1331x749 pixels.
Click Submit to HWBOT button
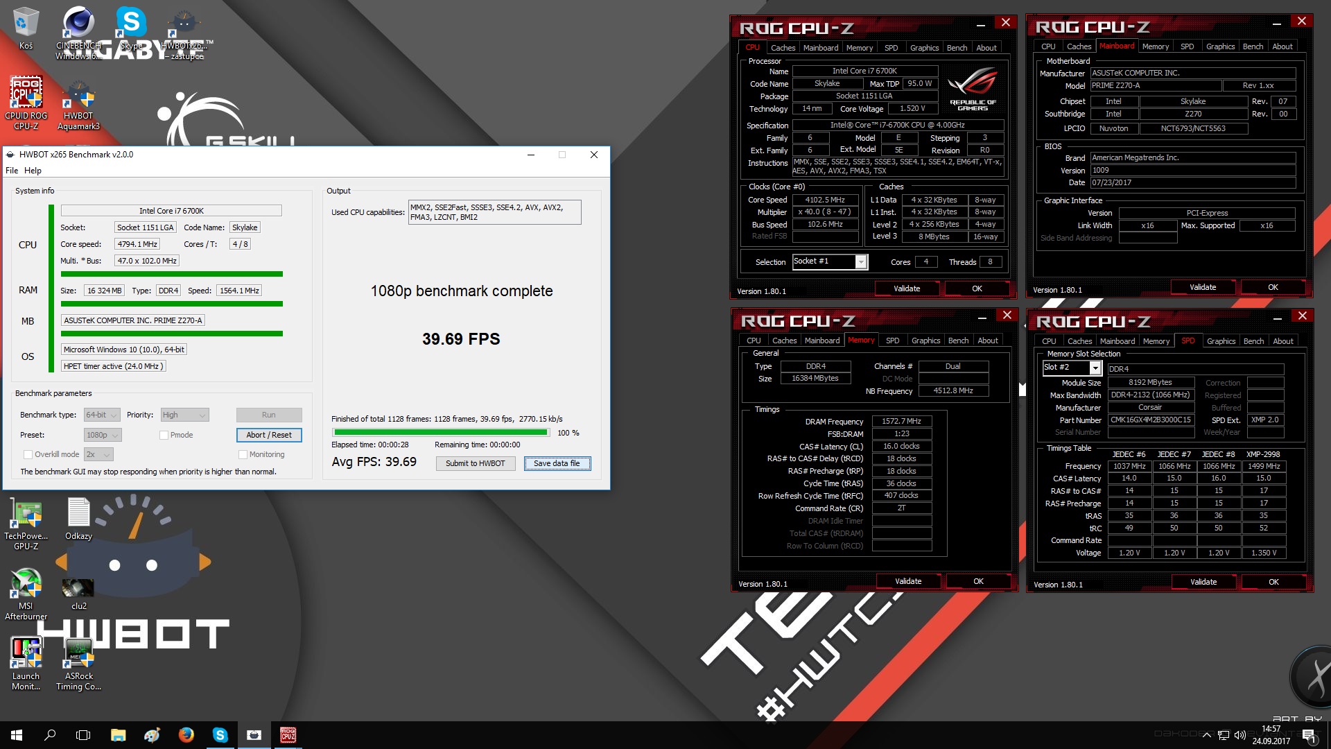[476, 463]
